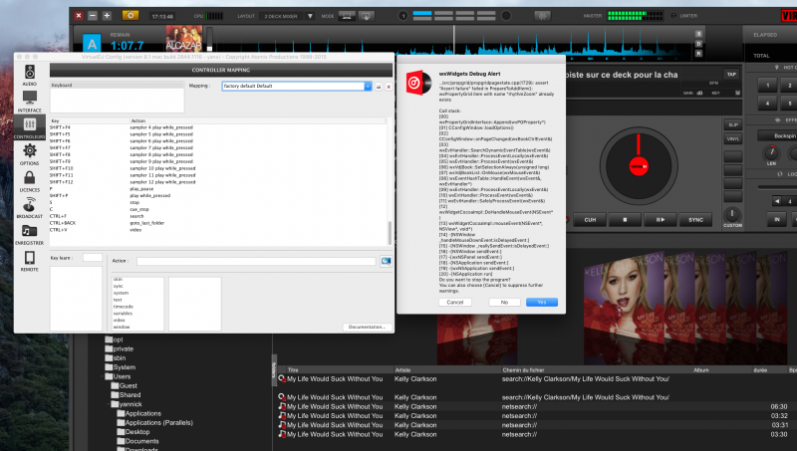Click No in the Debug Alert
Screen dimensions: 797x451
pos(504,303)
